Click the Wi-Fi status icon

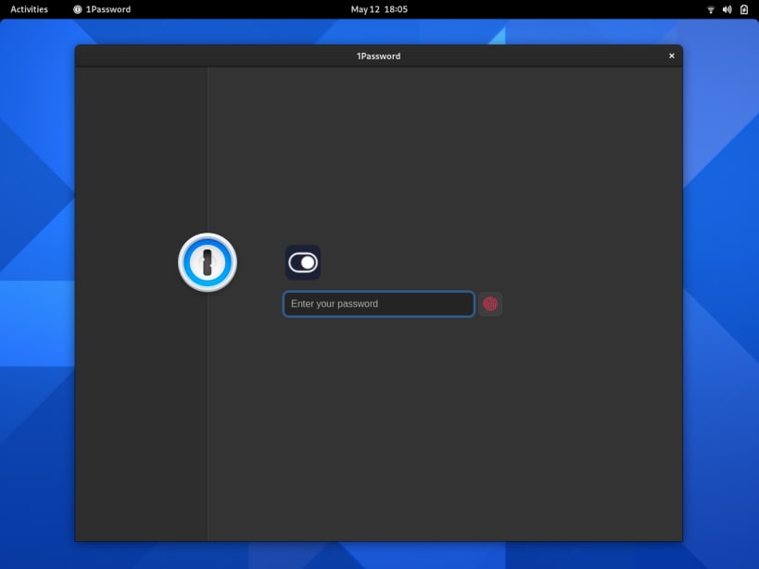[710, 9]
